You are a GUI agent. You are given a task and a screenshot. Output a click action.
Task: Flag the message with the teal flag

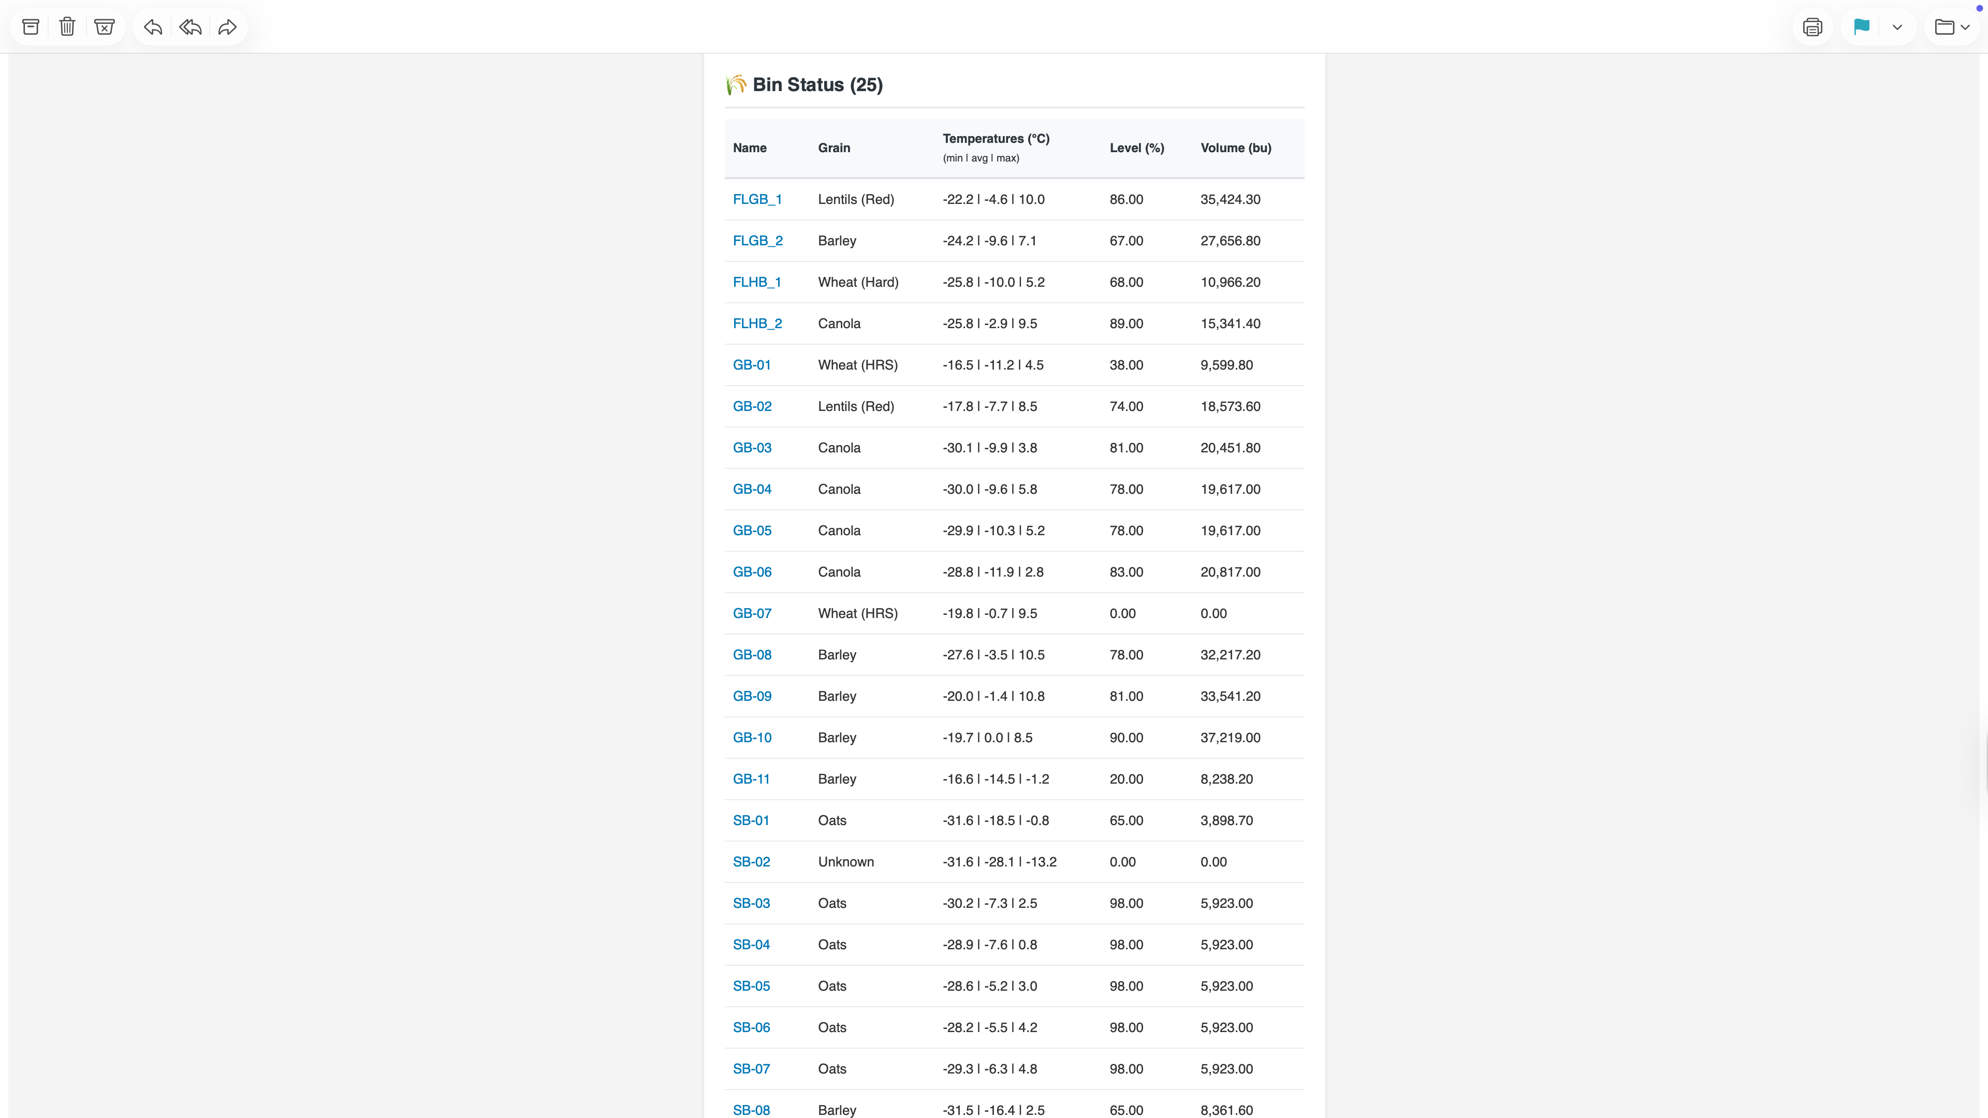[1862, 26]
